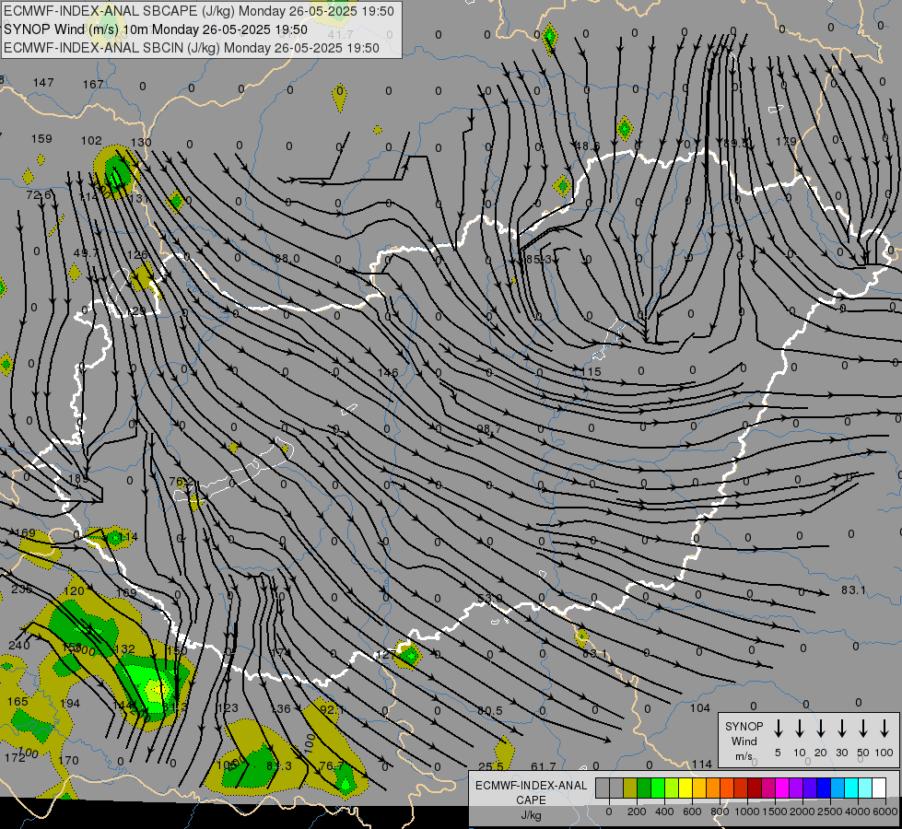Click the '1500' tick label on CAPE scale

click(x=774, y=811)
